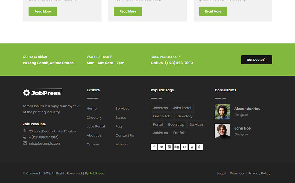The height and width of the screenshot is (183, 295).
Task: Open Home in the Explore list
Action: (x=92, y=109)
